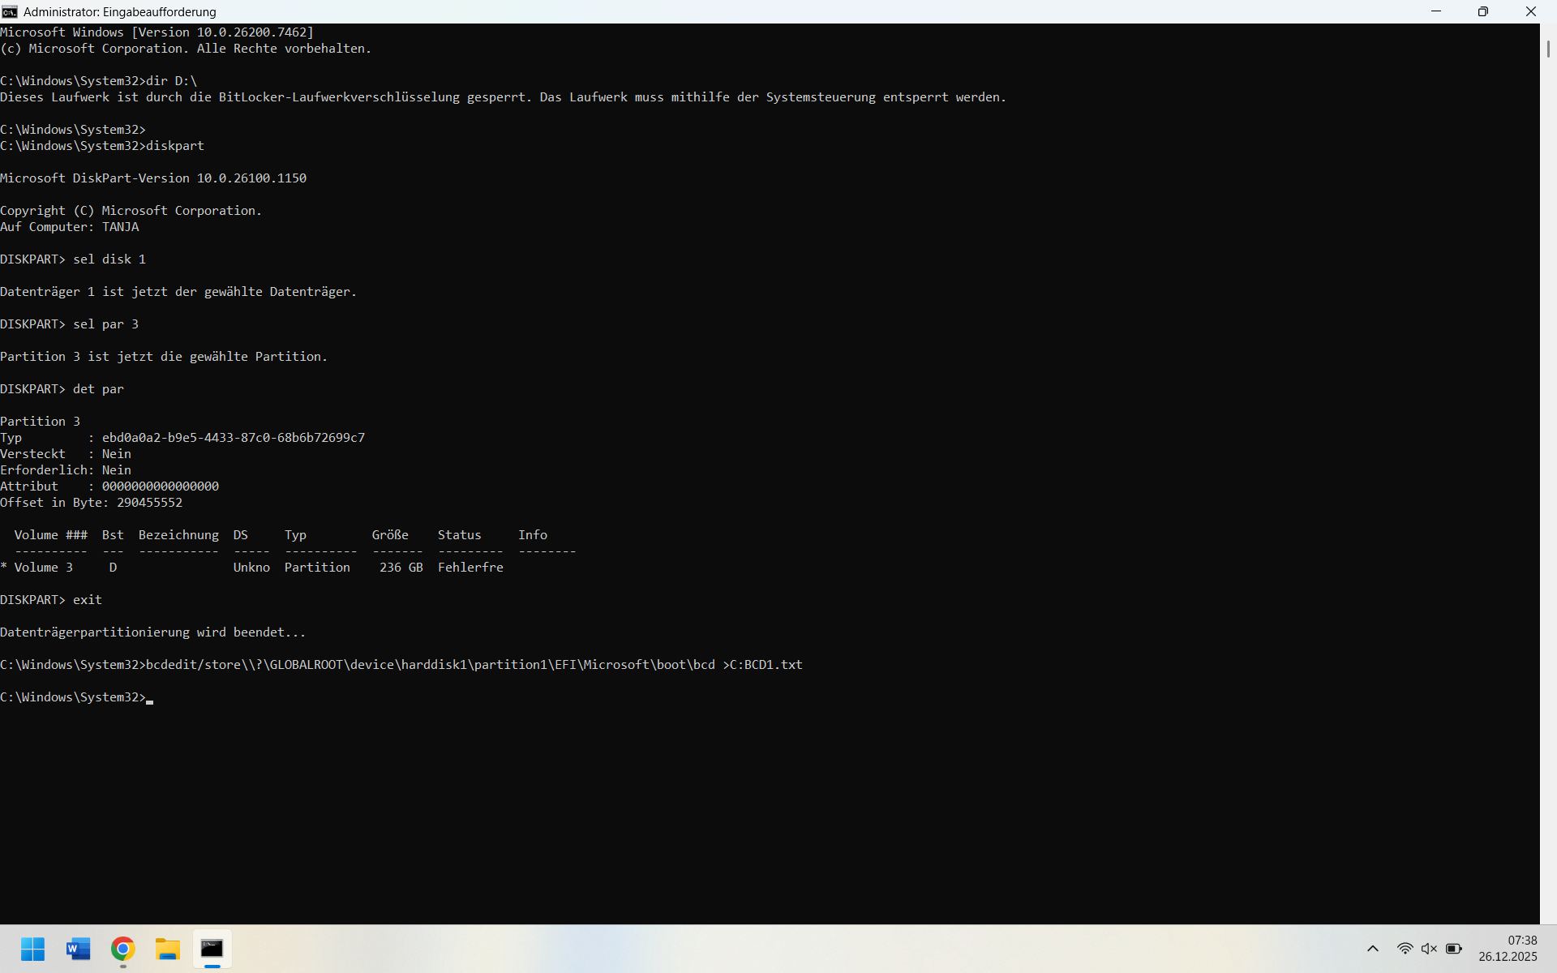Click the battery status tray icon
Image resolution: width=1557 pixels, height=973 pixels.
click(1454, 949)
